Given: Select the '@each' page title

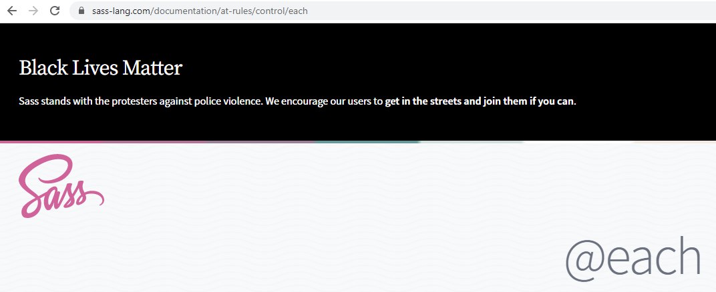Looking at the screenshot, I should tap(633, 259).
